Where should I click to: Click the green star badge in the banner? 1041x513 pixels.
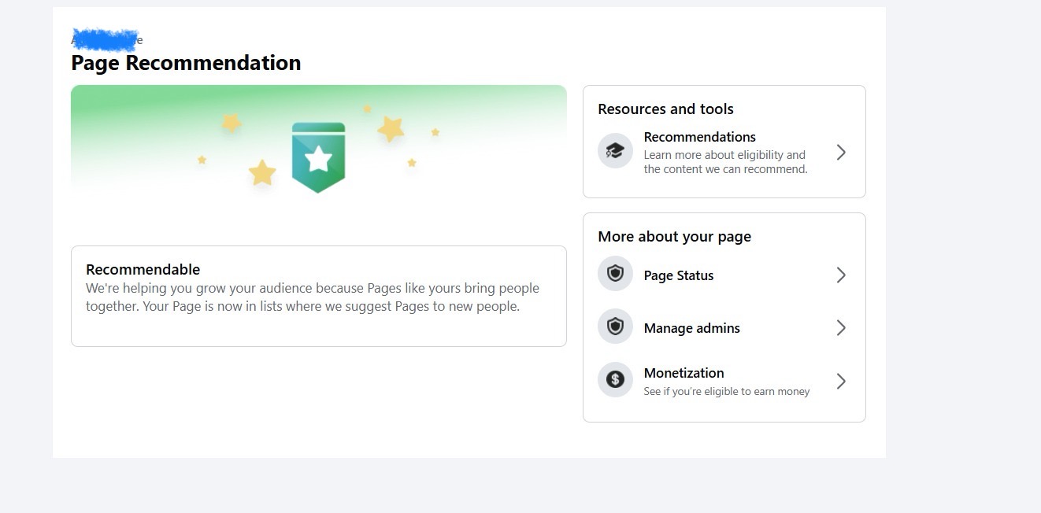click(318, 157)
